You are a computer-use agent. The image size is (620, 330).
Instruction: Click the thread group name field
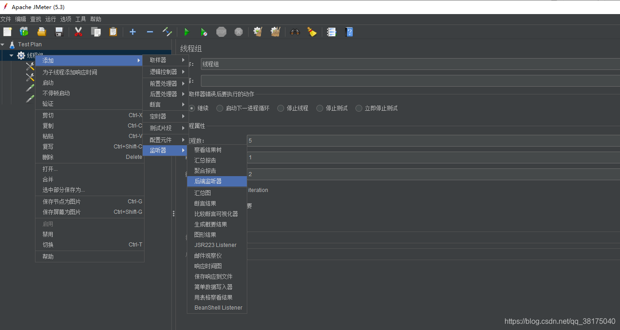[410, 64]
